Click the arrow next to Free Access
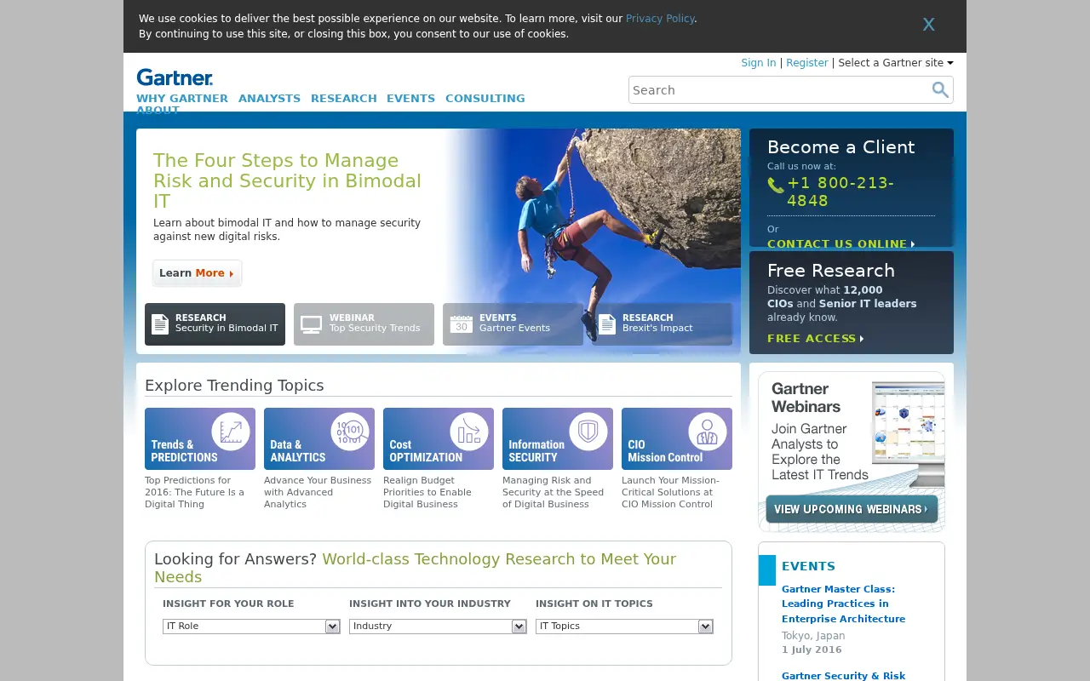 pyautogui.click(x=862, y=339)
